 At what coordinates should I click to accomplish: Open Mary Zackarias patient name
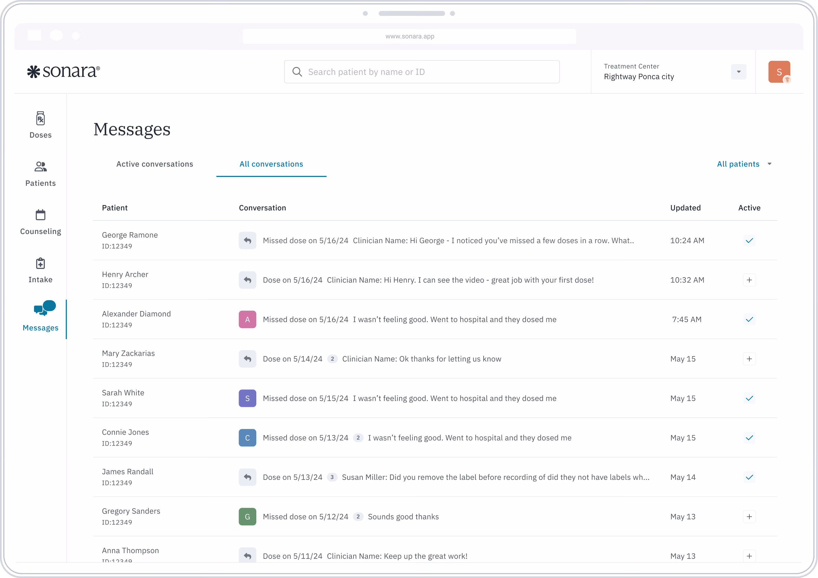click(128, 353)
